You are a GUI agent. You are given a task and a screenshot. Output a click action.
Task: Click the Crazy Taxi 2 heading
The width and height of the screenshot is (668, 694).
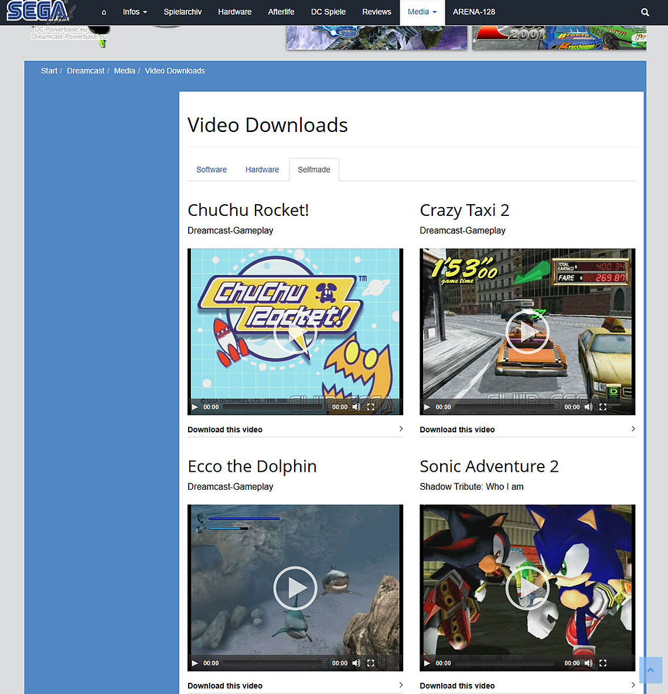coord(465,210)
